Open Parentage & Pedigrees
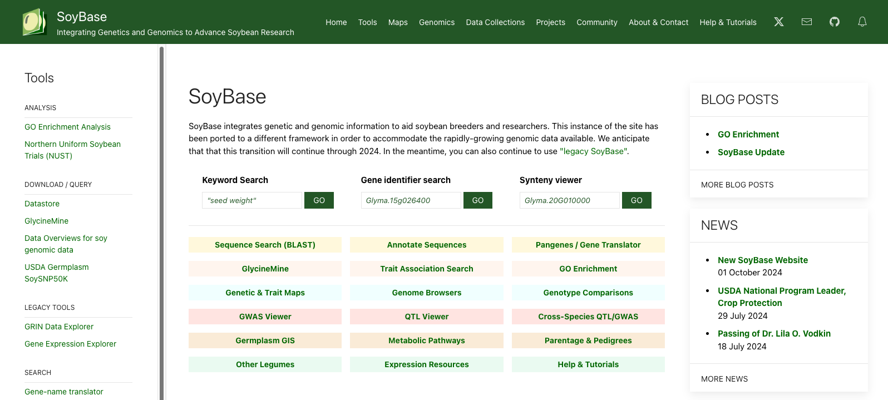 click(588, 340)
